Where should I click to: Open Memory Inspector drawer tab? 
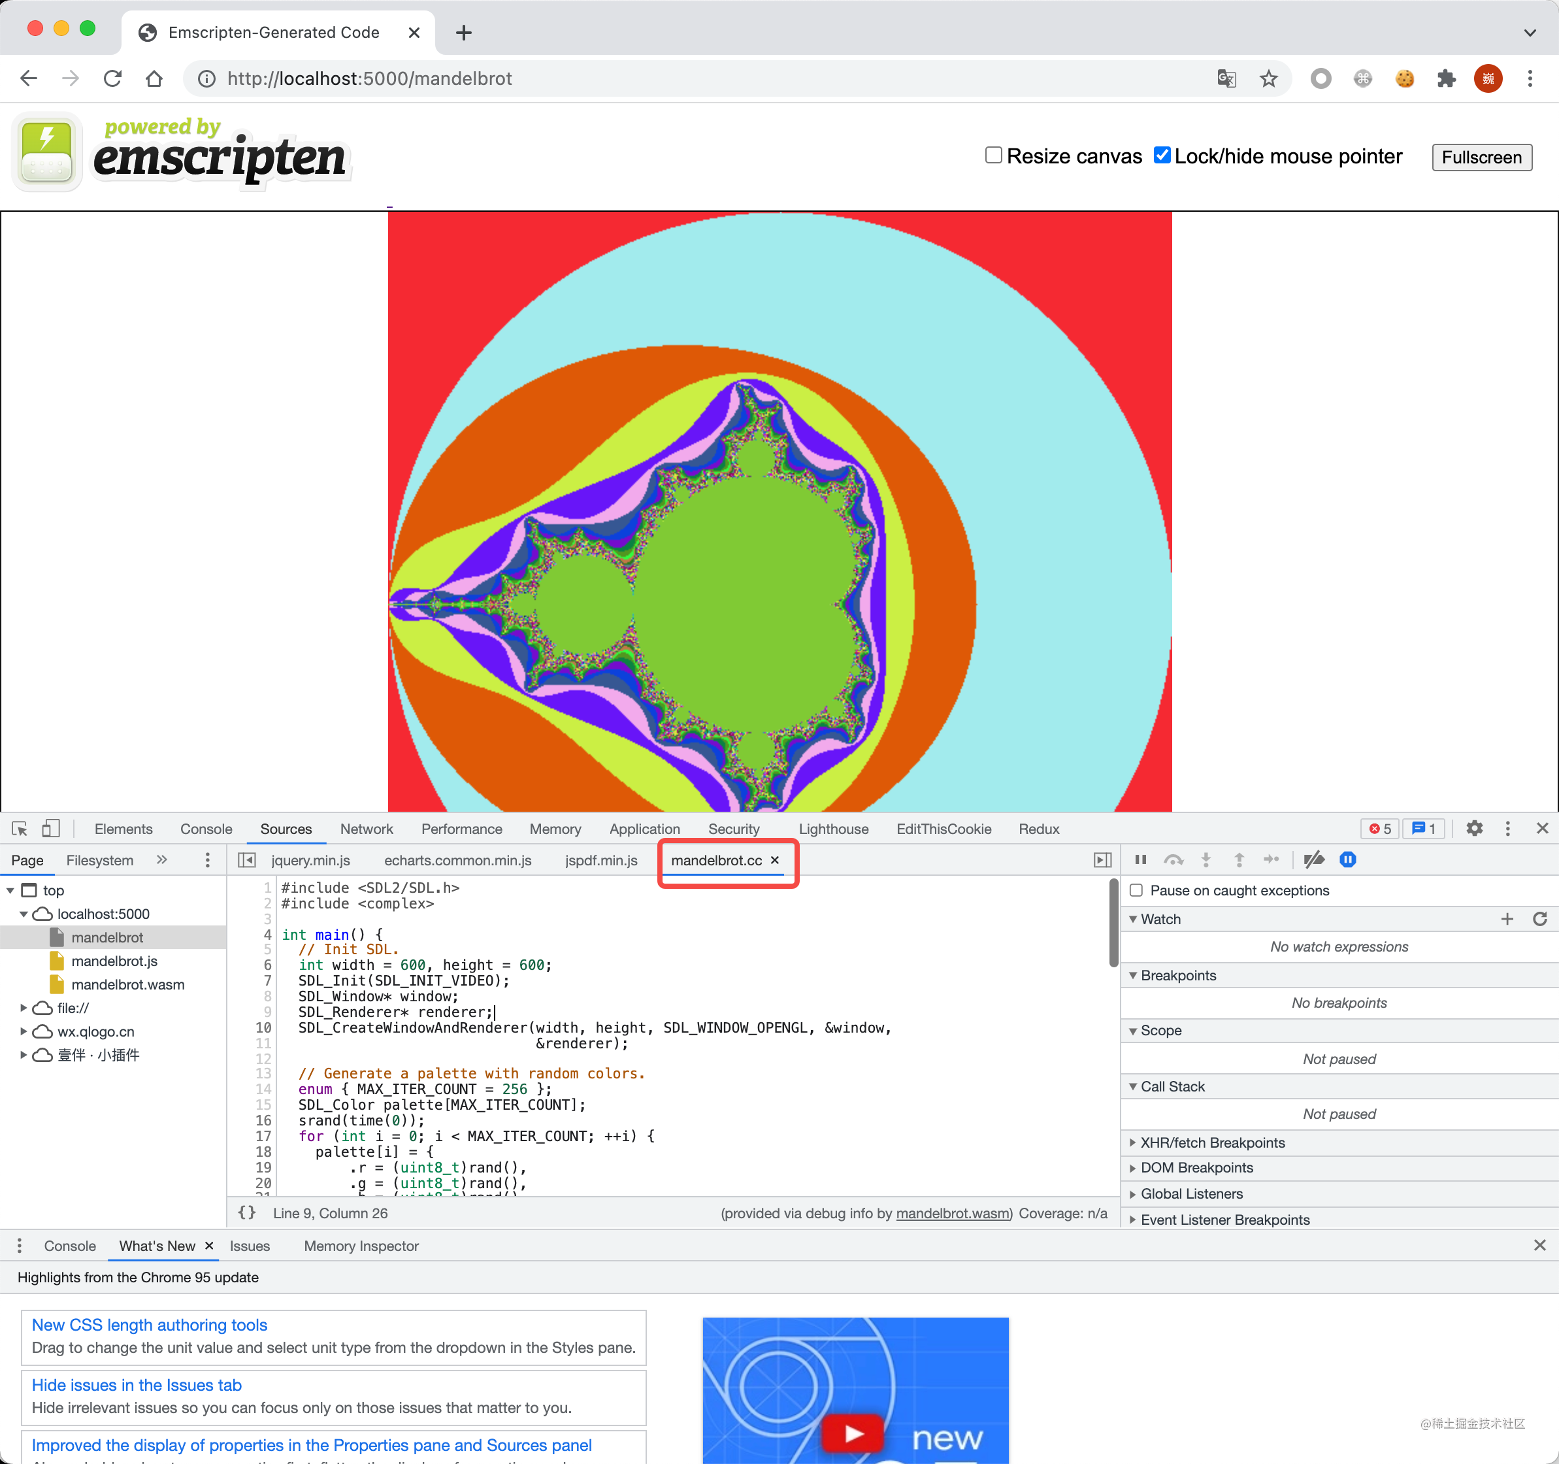click(361, 1246)
